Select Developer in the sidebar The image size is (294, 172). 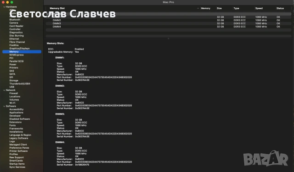coord(15,116)
